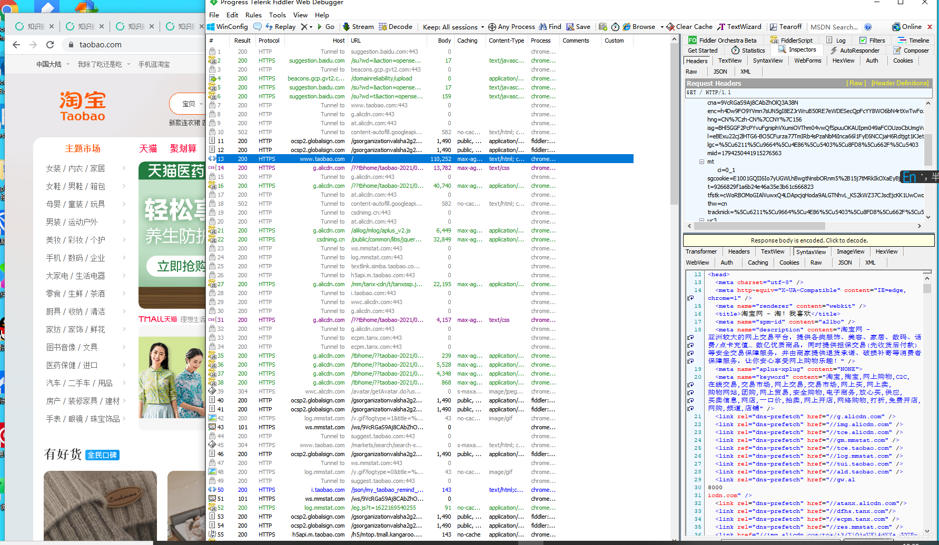
Task: Tearoff the inspectors panel
Action: pos(785,27)
